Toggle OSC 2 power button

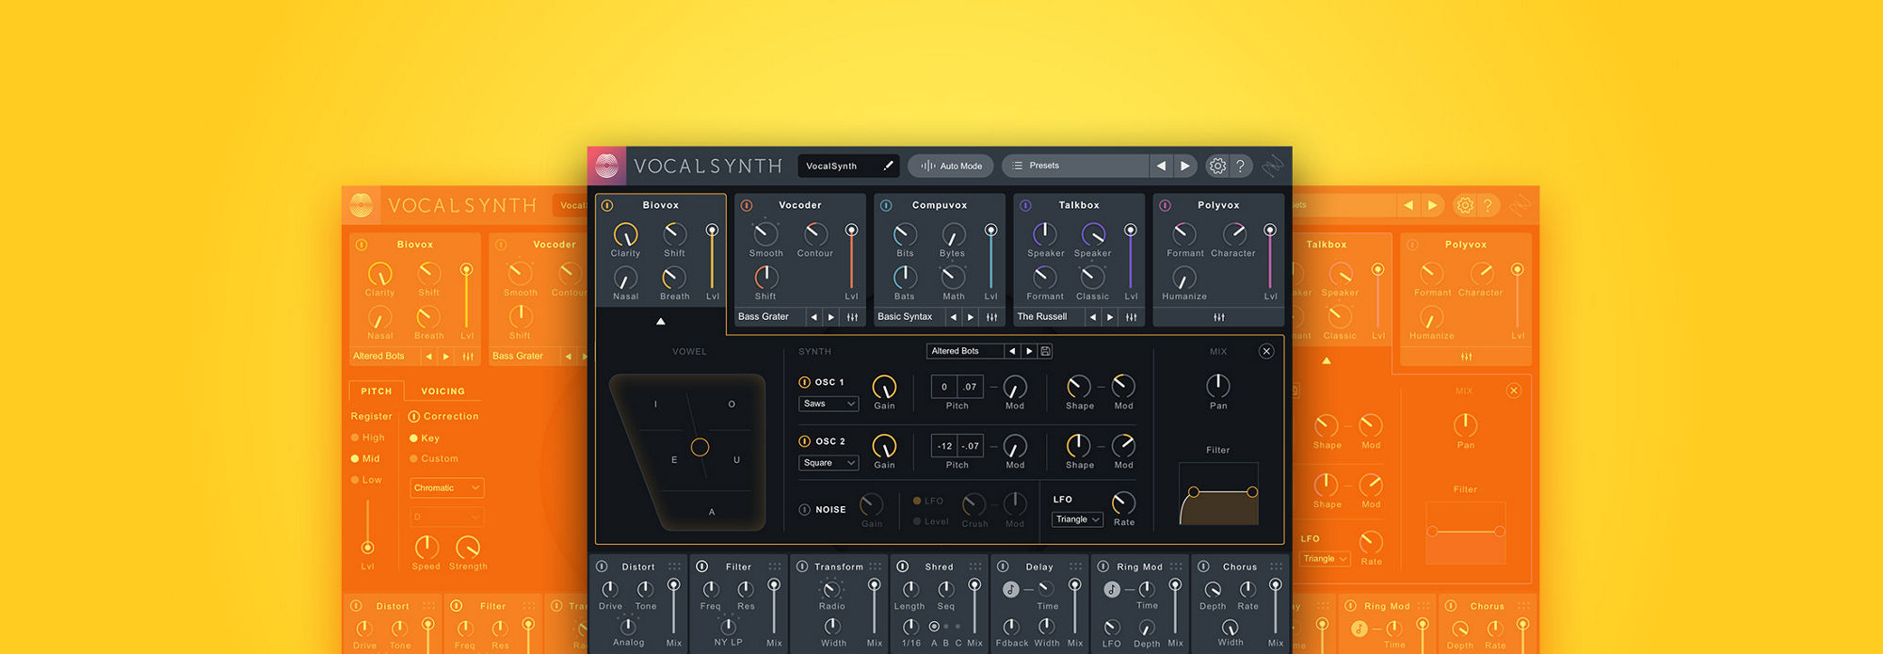coord(804,441)
